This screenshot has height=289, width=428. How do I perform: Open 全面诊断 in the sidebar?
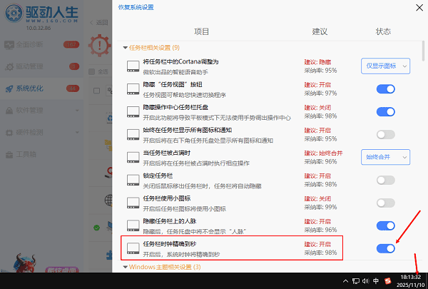pos(41,44)
